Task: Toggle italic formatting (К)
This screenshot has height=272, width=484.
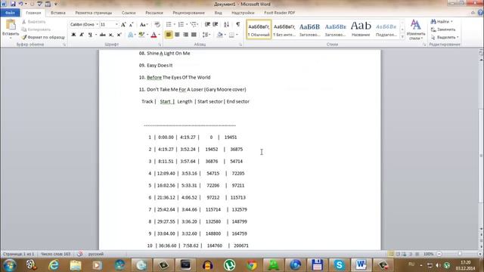Action: coord(82,35)
